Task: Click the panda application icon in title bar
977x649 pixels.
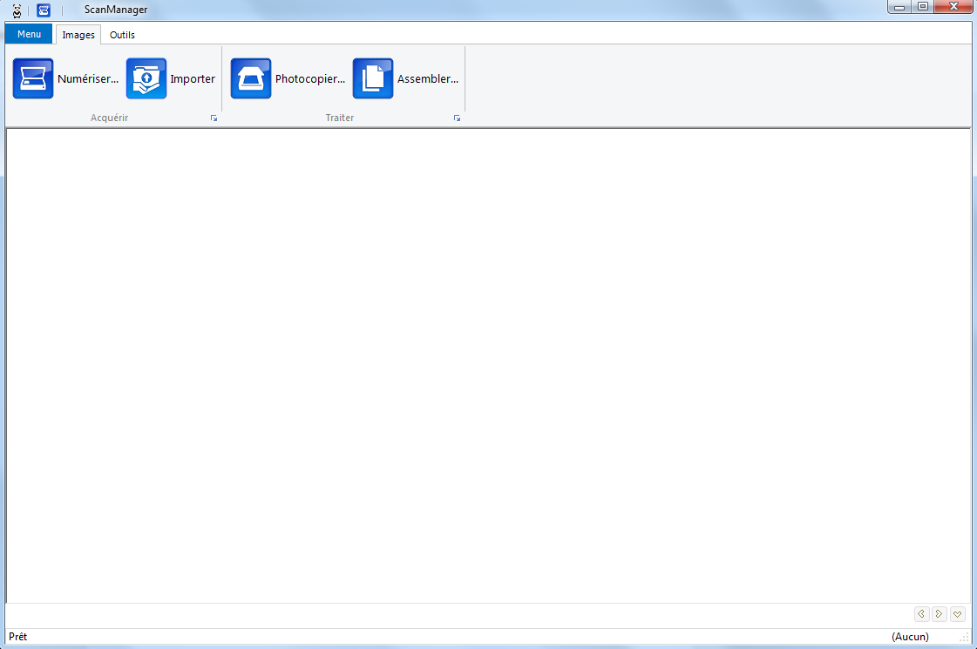Action: 17,10
